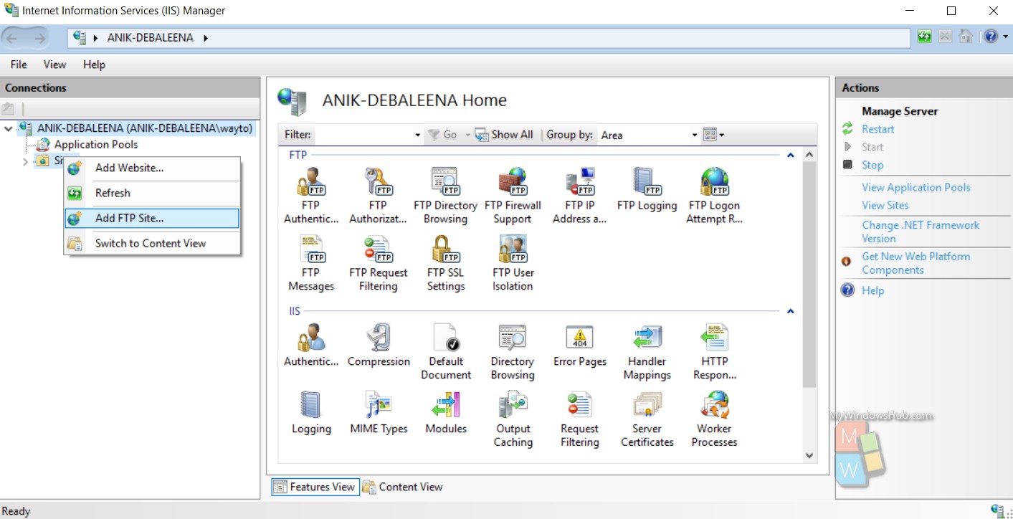Open the help question mark toolbar icon

pos(990,37)
